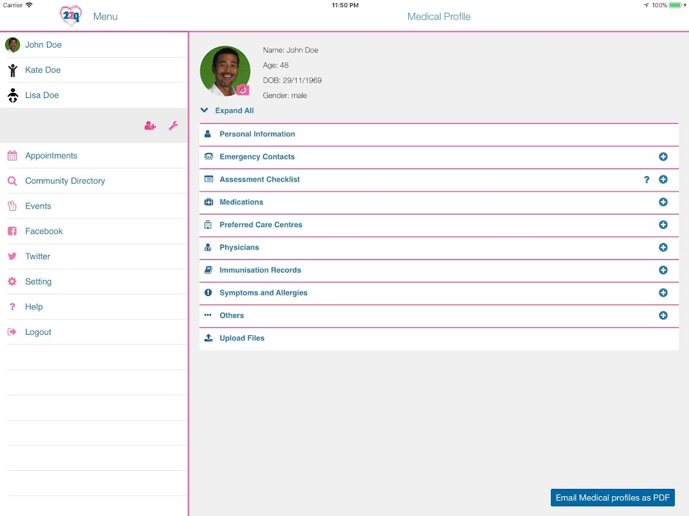Click the Upload Files upload icon
Image resolution: width=689 pixels, height=516 pixels.
(209, 338)
